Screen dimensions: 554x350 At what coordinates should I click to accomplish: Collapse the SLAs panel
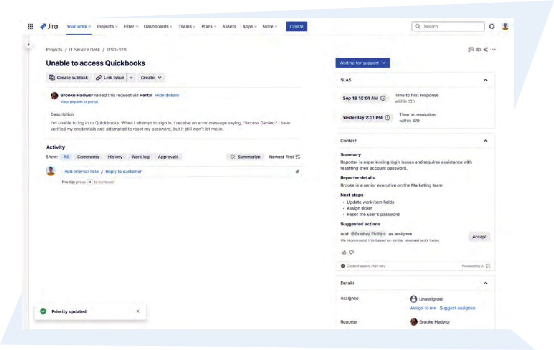coord(485,80)
